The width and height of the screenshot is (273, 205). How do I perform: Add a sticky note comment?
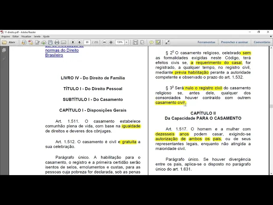pos(151,42)
